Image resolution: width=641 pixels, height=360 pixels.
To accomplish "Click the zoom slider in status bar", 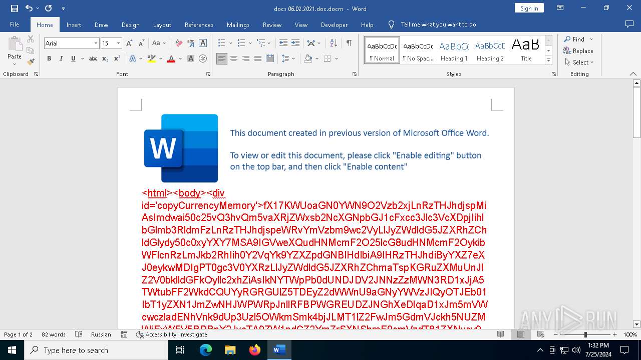I will coord(585,334).
